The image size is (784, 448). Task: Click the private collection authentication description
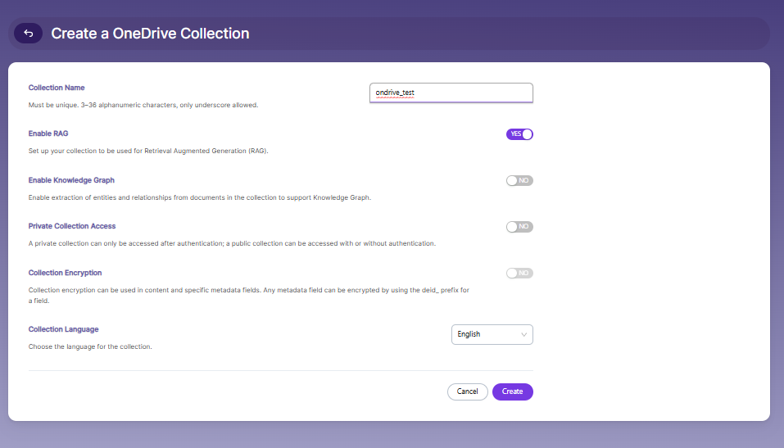tap(232, 243)
